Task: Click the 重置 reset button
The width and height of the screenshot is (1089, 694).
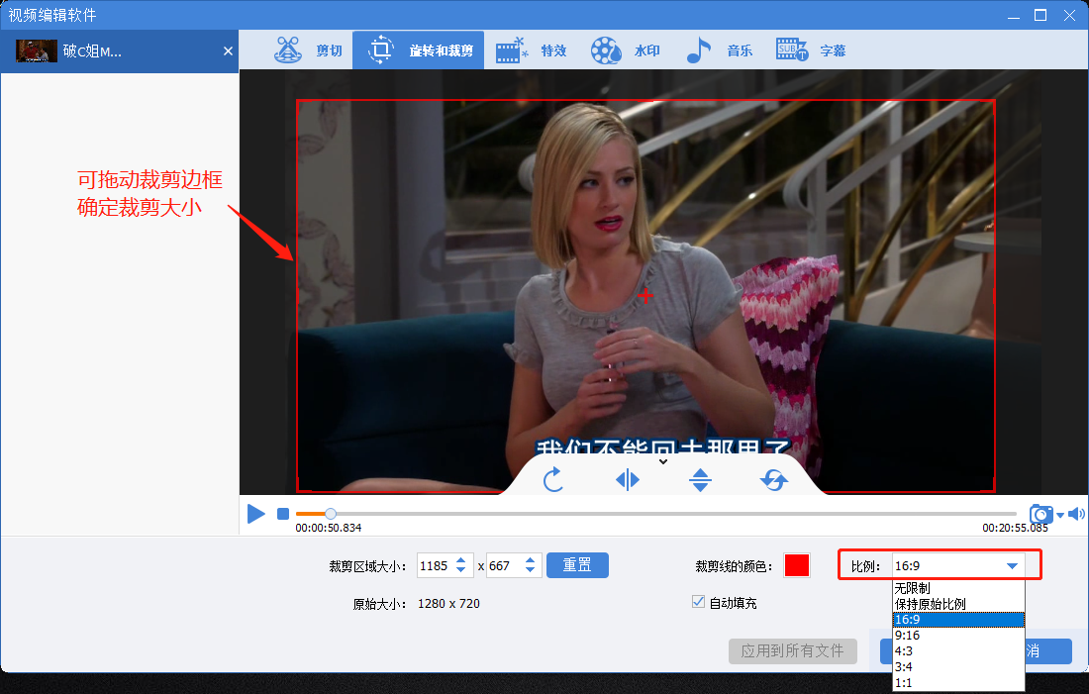Action: [577, 564]
